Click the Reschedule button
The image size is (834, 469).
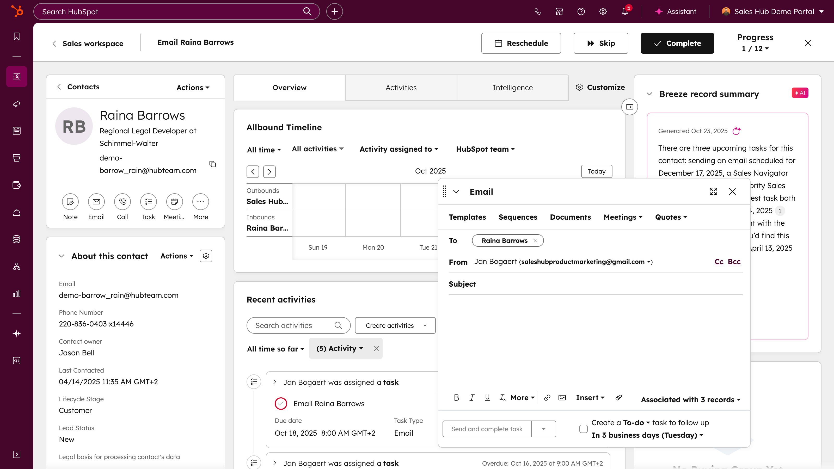[x=521, y=43]
